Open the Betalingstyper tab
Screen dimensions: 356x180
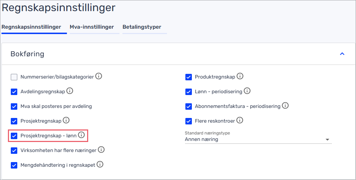click(142, 27)
